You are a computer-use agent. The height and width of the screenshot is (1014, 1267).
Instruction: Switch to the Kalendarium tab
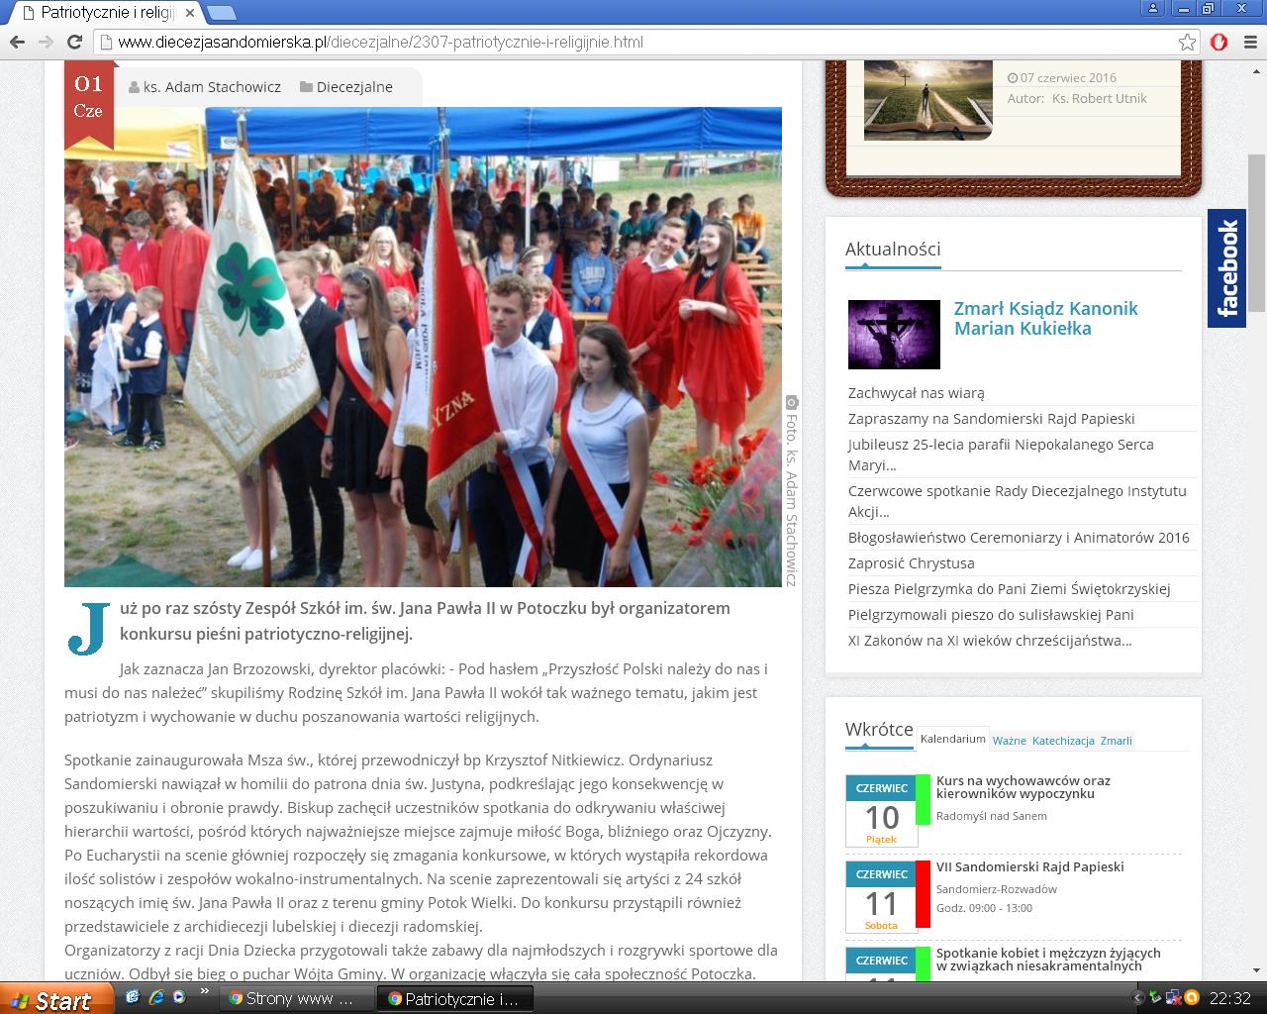coord(952,739)
